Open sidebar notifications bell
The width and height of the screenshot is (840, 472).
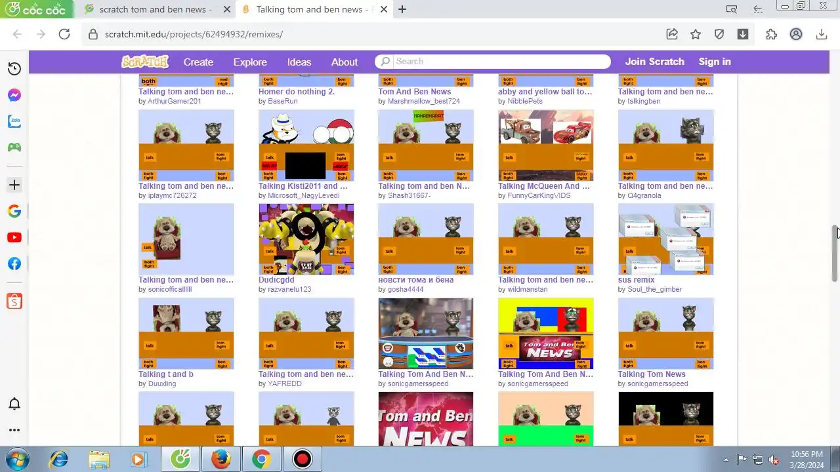point(14,404)
